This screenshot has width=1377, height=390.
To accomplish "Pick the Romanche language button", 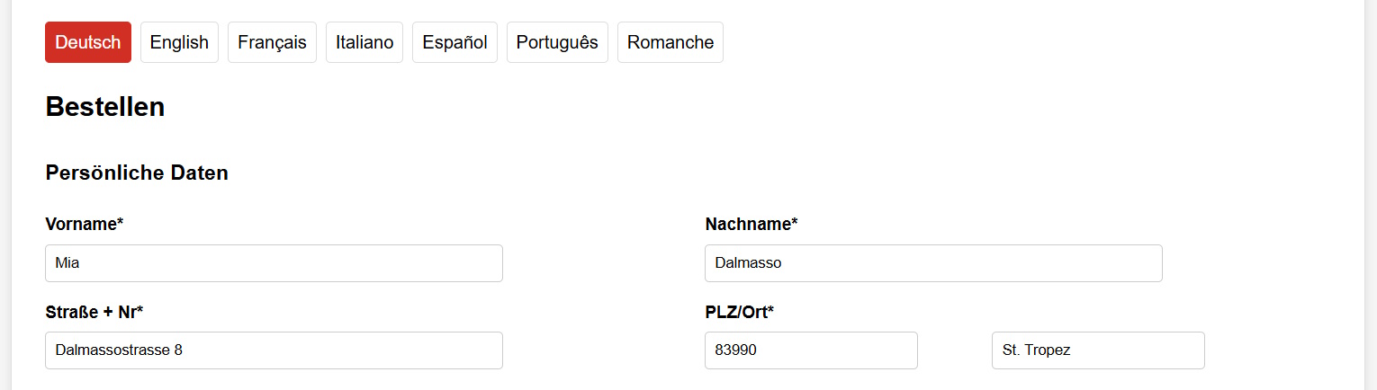I will (x=670, y=42).
